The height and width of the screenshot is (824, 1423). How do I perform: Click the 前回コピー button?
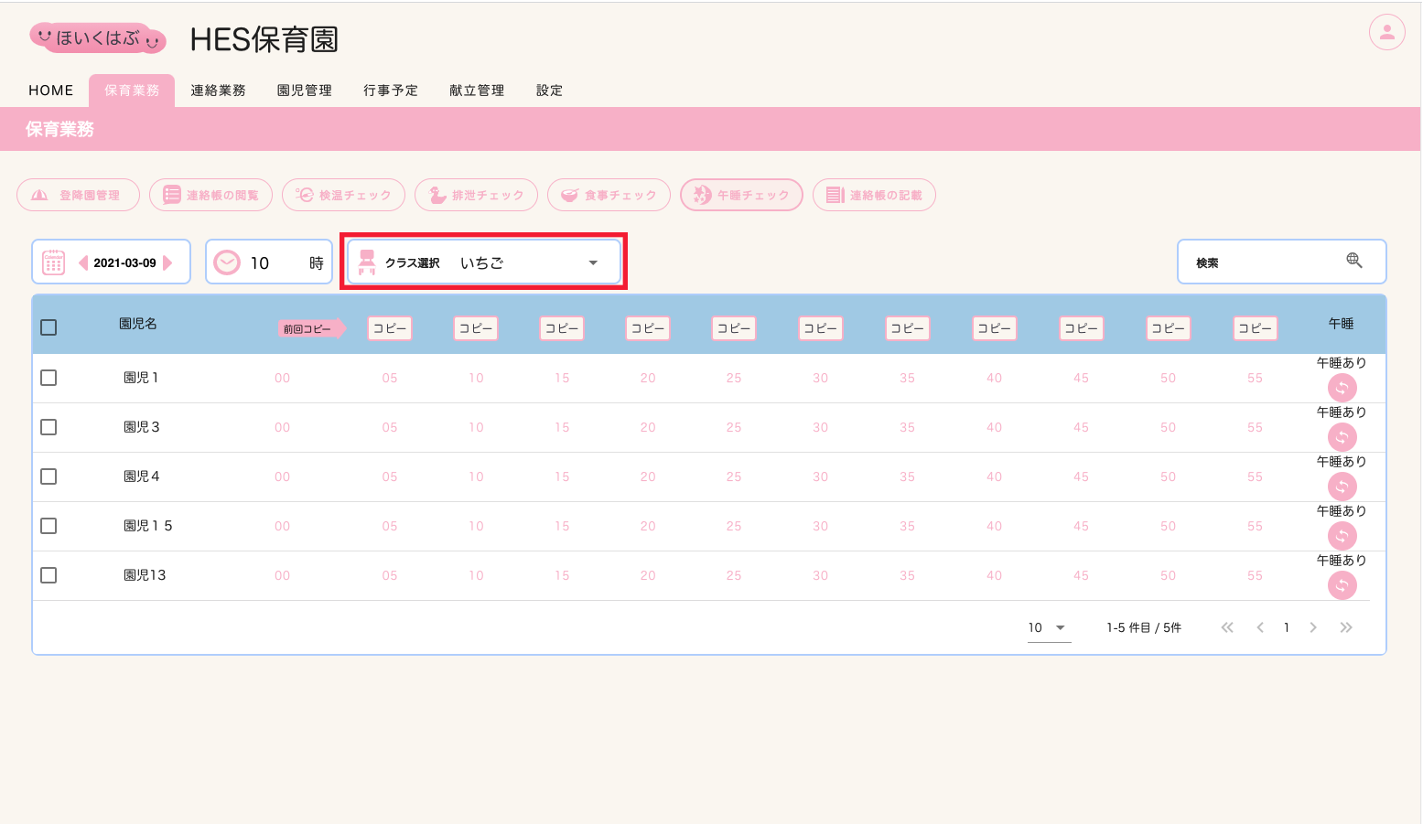(309, 329)
